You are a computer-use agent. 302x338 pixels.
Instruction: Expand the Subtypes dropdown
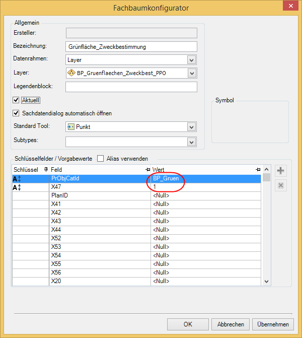[191, 142]
